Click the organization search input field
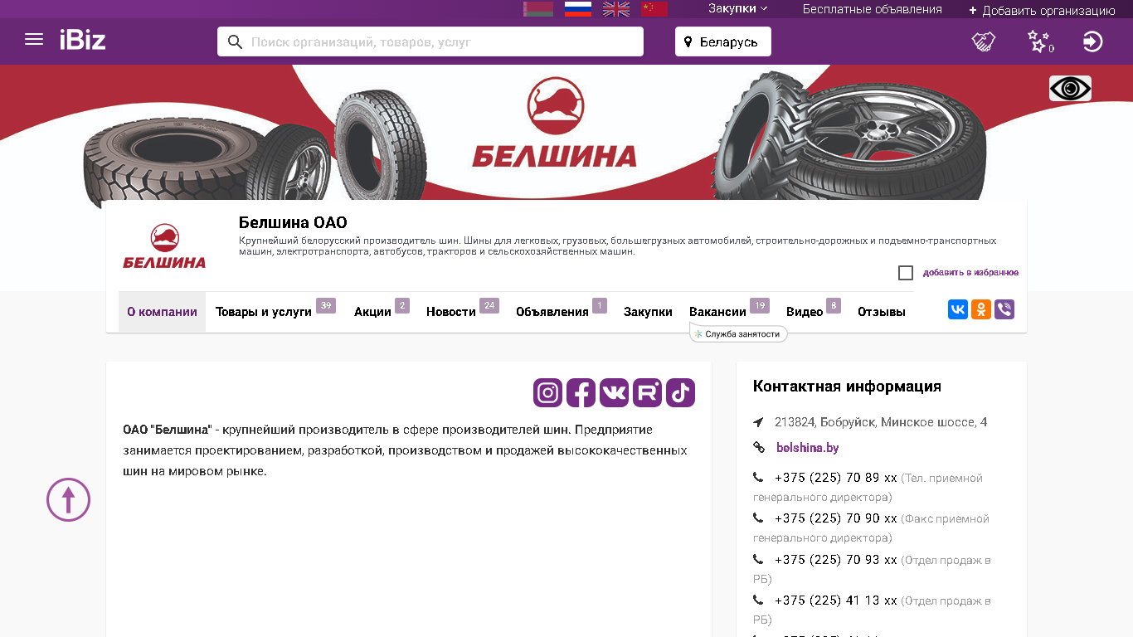 pyautogui.click(x=430, y=41)
